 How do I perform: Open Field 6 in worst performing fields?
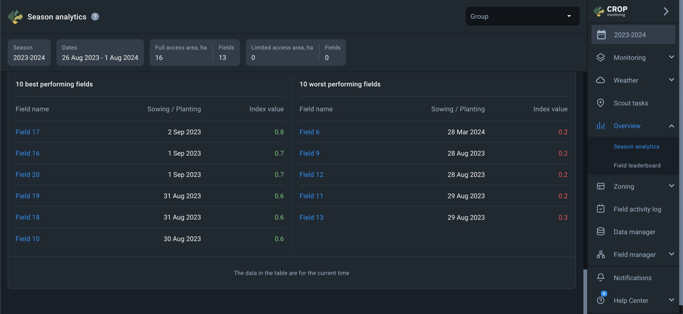[x=309, y=132]
